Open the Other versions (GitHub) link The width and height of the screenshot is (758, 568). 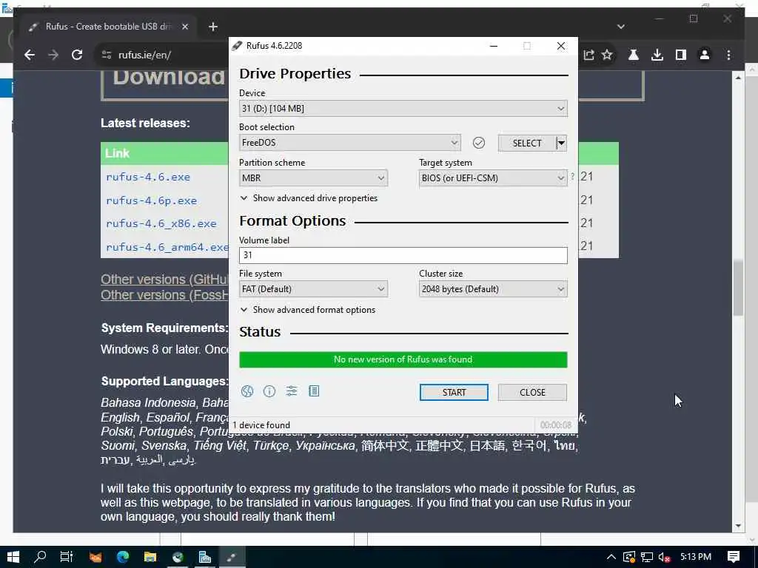(164, 279)
